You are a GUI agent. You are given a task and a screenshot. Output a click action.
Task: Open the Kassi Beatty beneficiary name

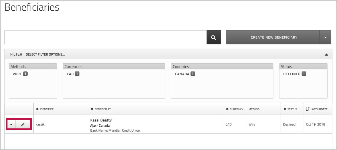[101, 120]
